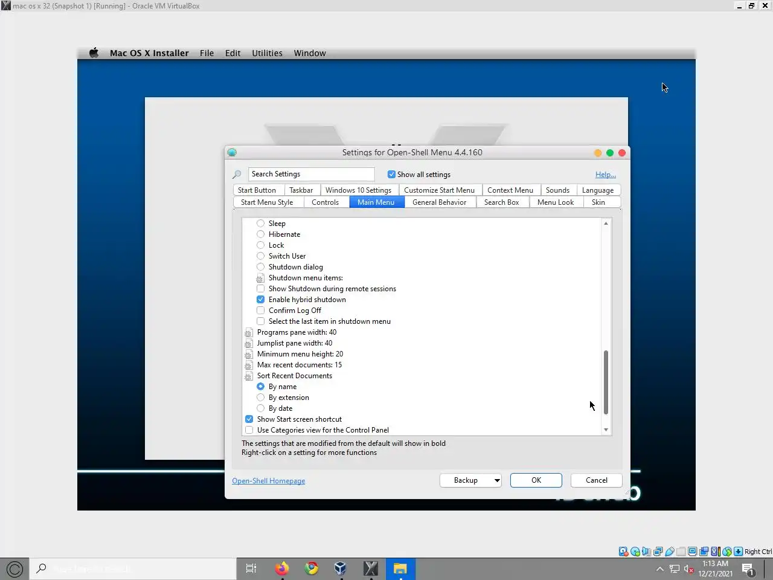The image size is (773, 580).
Task: Click the VirtualBox shared folders status icon
Action: click(x=681, y=551)
